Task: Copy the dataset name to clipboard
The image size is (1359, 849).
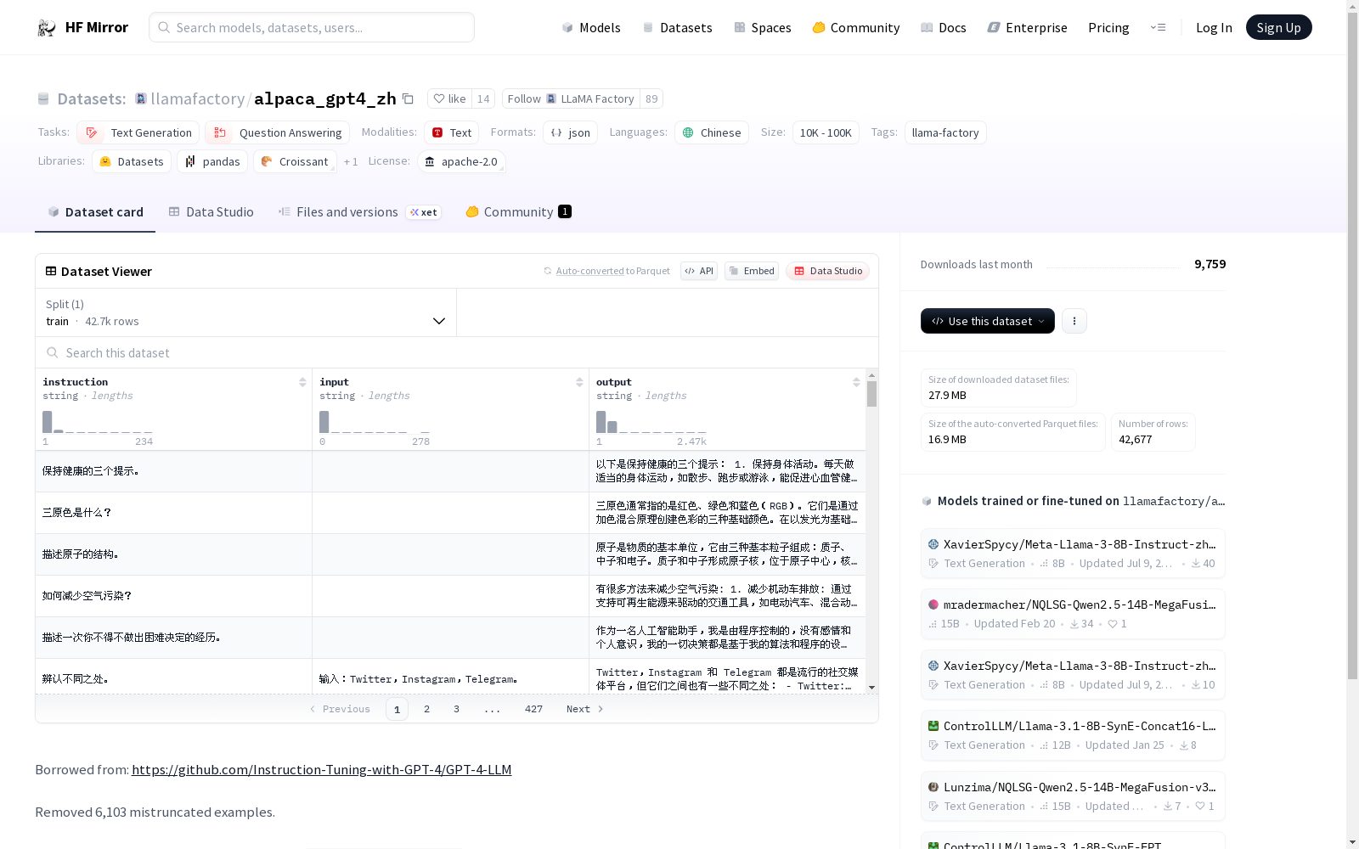Action: 409,98
